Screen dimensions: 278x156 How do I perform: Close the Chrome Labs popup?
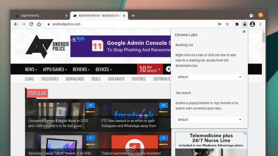click(x=244, y=32)
